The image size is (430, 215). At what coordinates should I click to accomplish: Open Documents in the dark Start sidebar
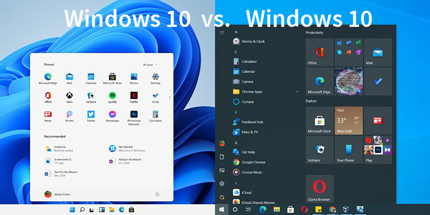[222, 157]
